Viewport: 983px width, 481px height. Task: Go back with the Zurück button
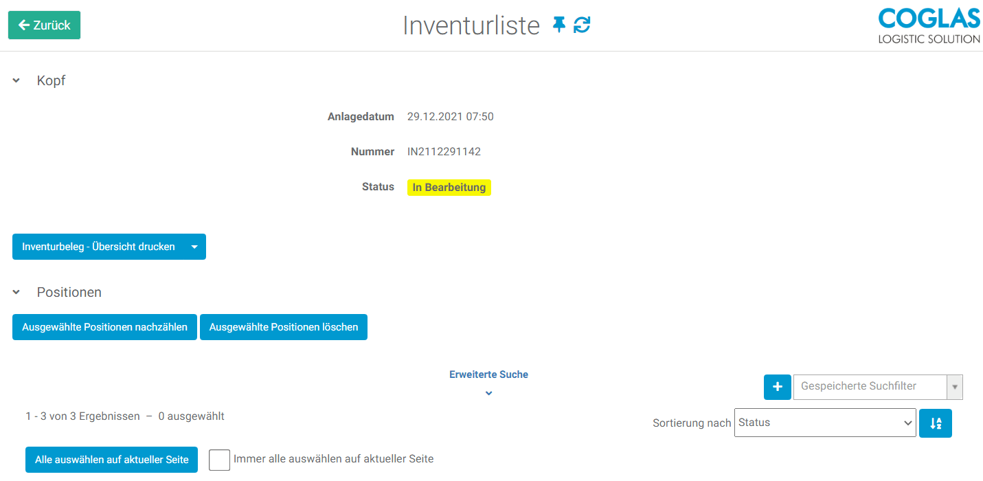tap(44, 25)
